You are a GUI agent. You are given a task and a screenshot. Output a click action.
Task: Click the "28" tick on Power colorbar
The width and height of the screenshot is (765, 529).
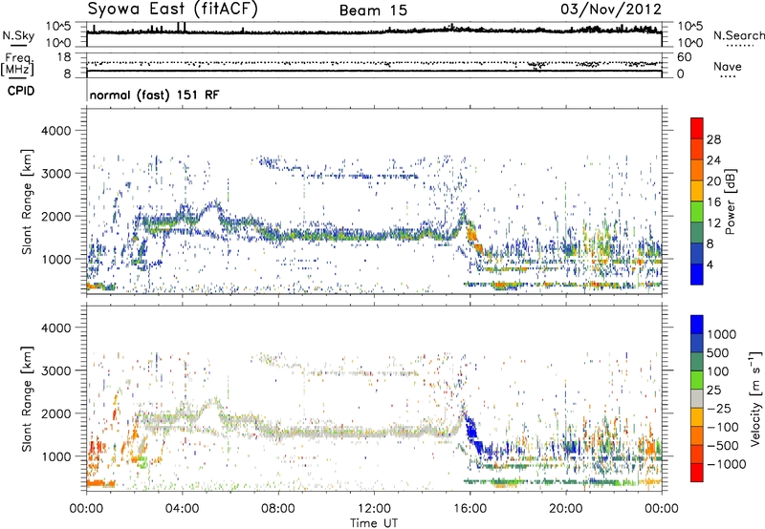713,139
